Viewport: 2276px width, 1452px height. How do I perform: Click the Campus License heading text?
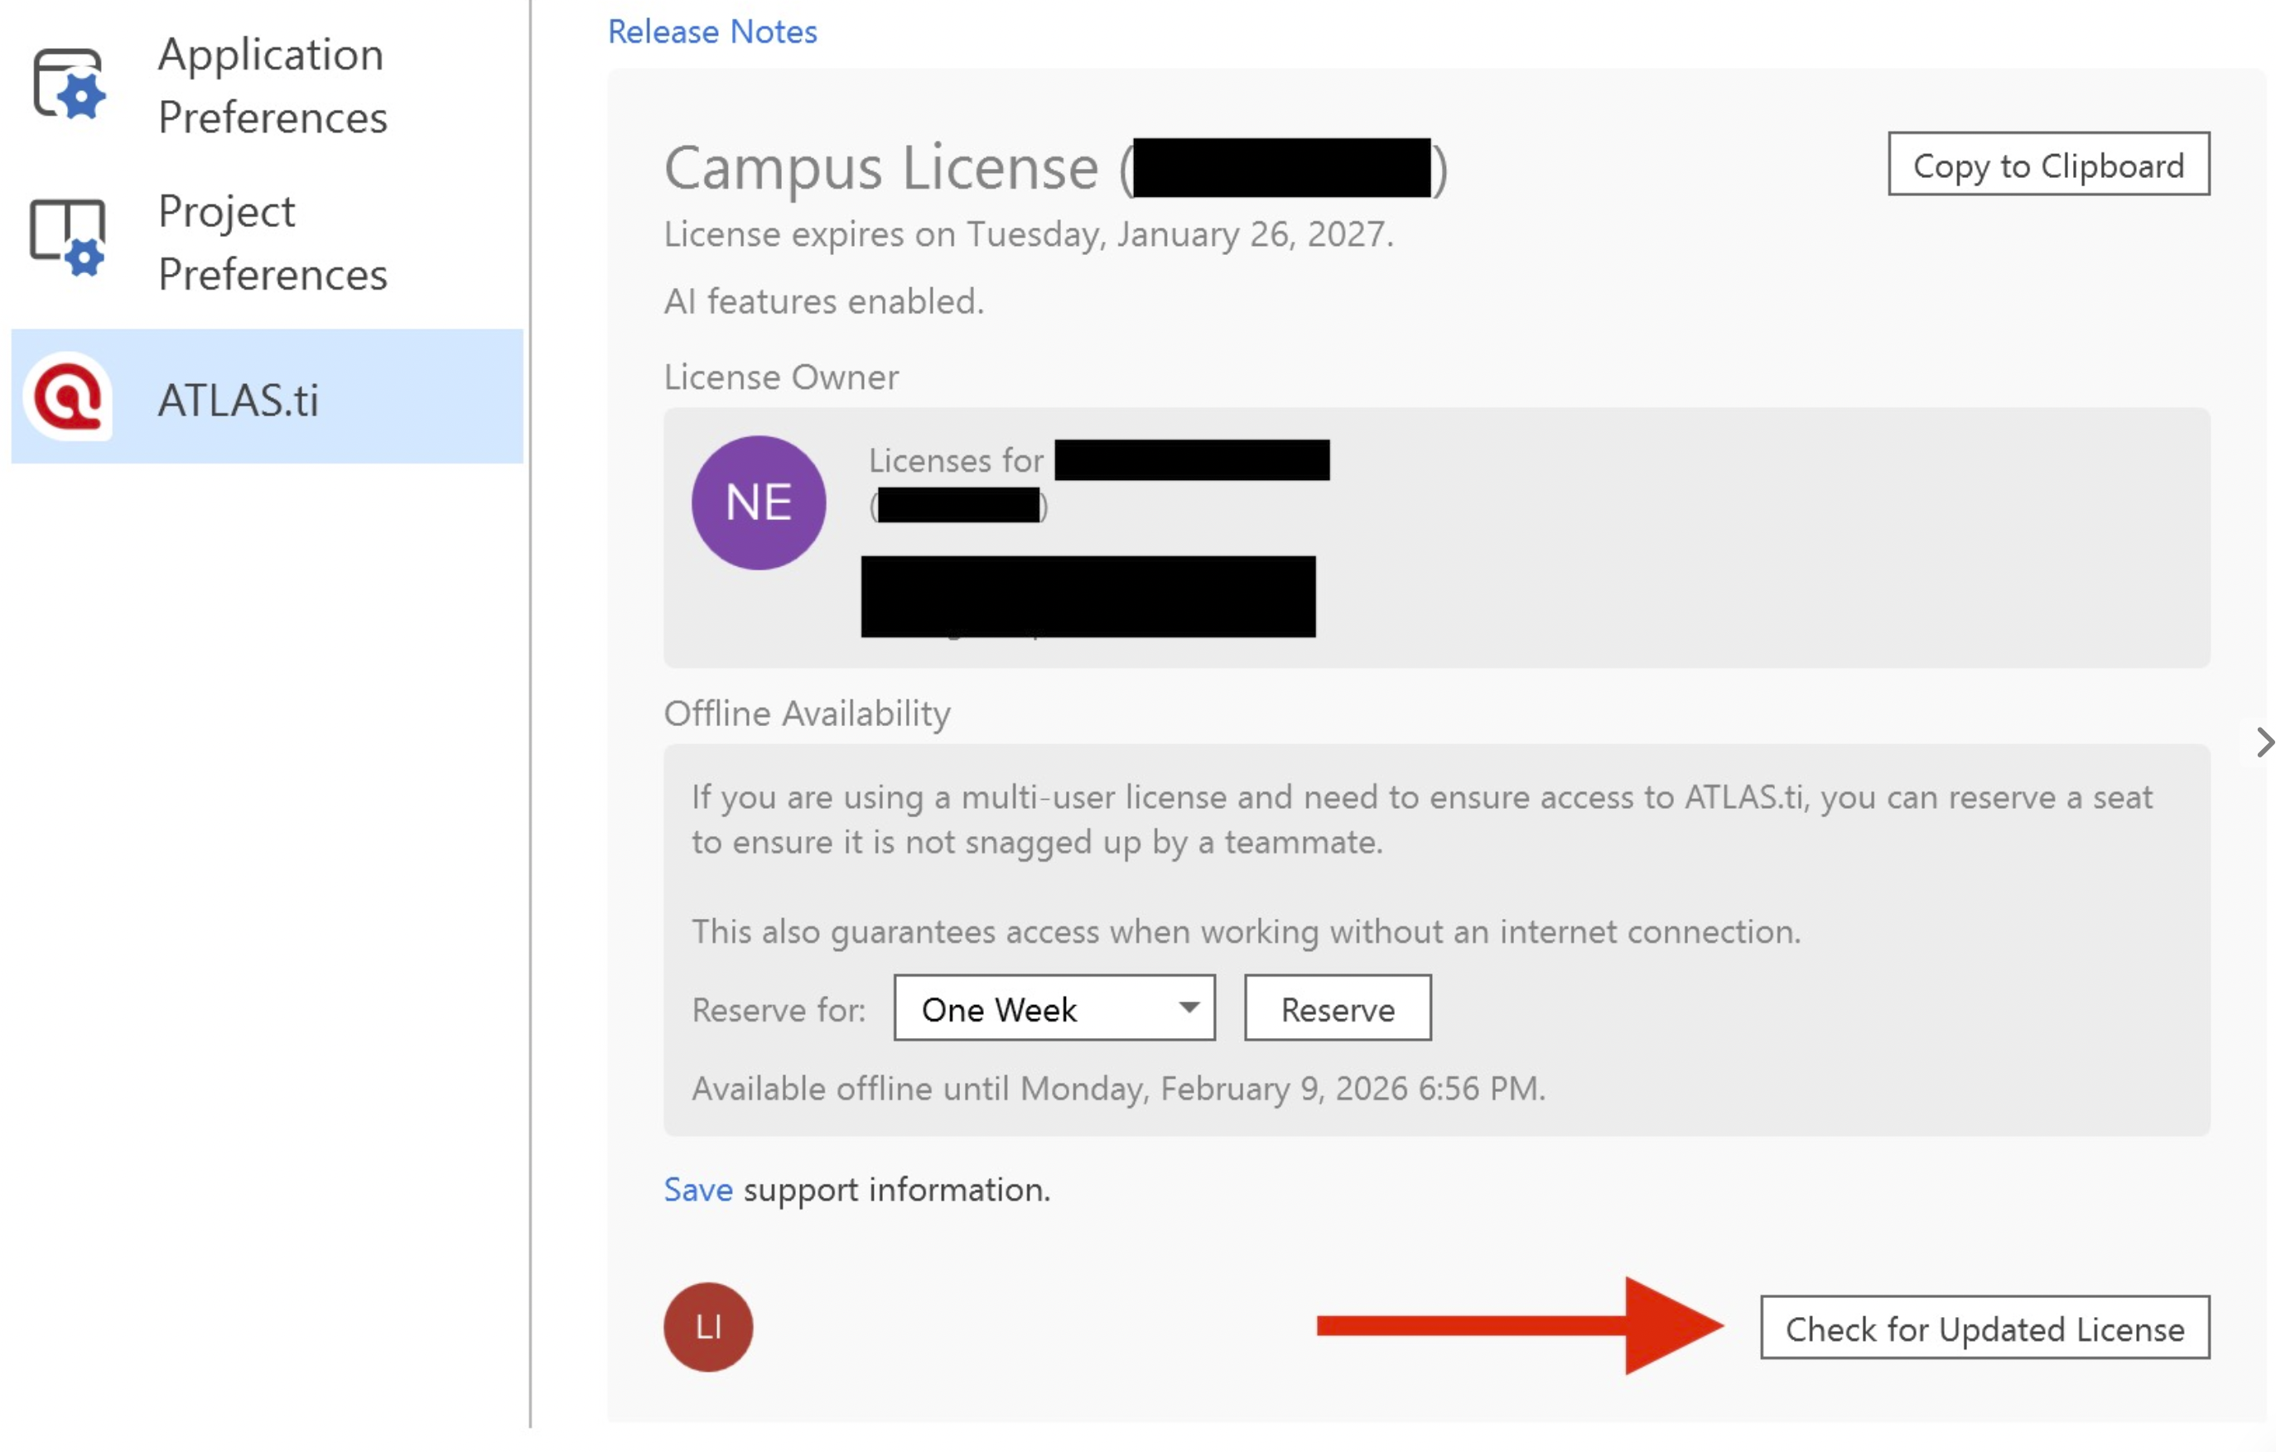click(x=881, y=168)
